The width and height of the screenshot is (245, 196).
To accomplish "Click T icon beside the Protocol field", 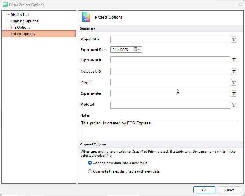I will [x=234, y=105].
